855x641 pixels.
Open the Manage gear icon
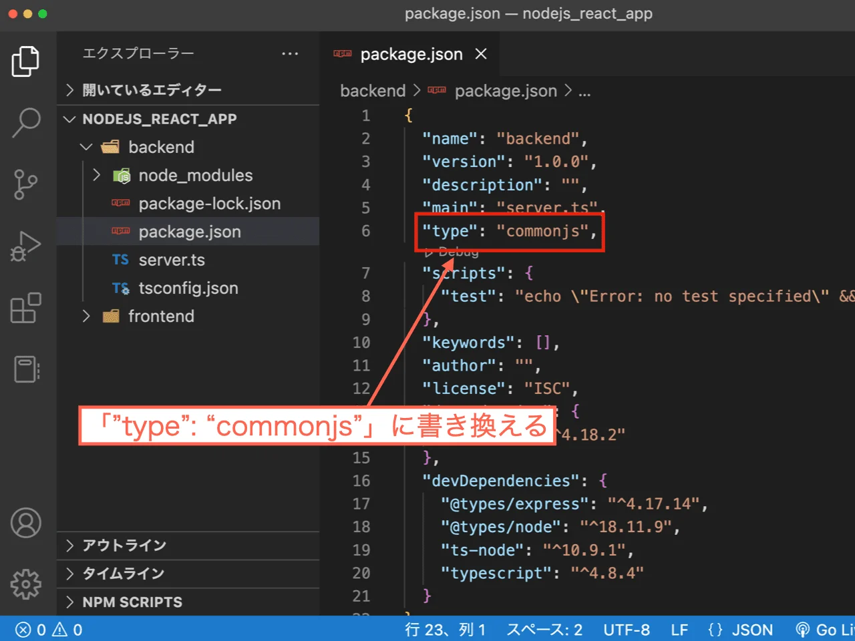(x=26, y=584)
